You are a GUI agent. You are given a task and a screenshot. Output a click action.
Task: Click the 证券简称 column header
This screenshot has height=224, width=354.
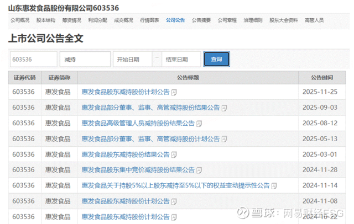tap(59, 78)
